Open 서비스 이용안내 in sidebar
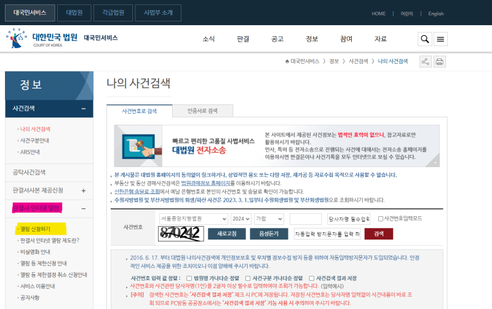This screenshot has height=309, width=492. (38, 286)
